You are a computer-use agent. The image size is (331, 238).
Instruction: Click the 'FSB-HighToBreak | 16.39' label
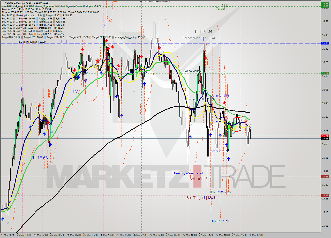pyautogui.click(x=32, y=42)
